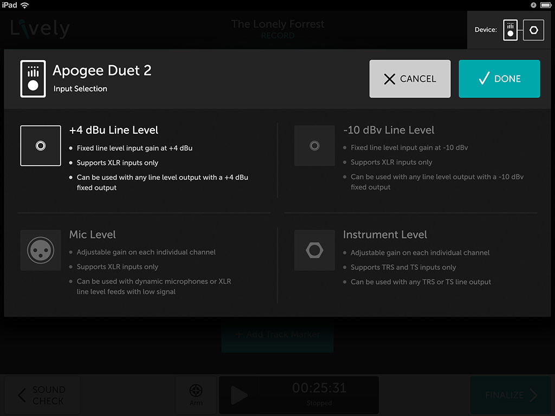Tap the Wi-Fi icon in status bar
Screen dimensions: 555x416
click(25, 5)
